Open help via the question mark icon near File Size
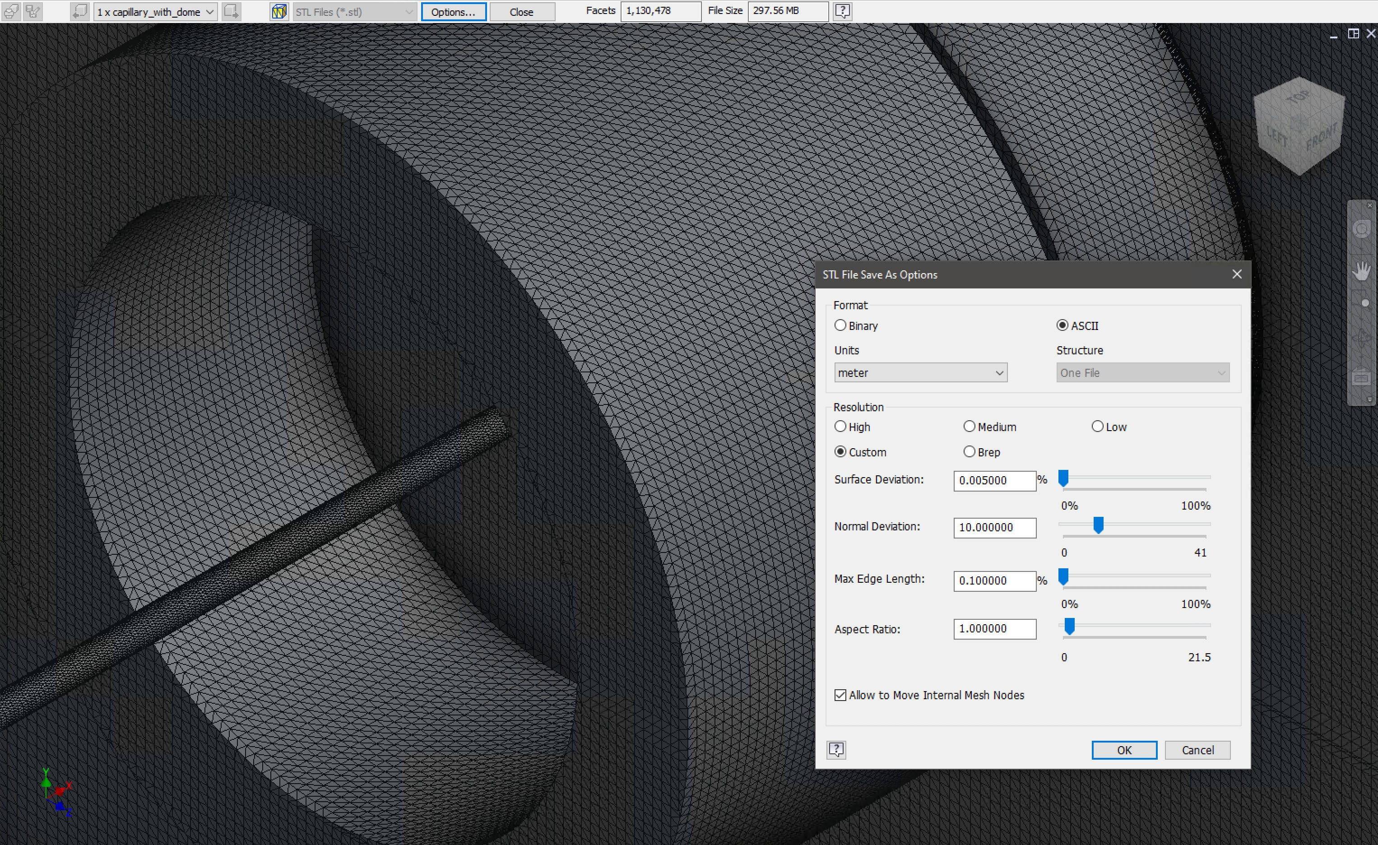 pos(842,11)
